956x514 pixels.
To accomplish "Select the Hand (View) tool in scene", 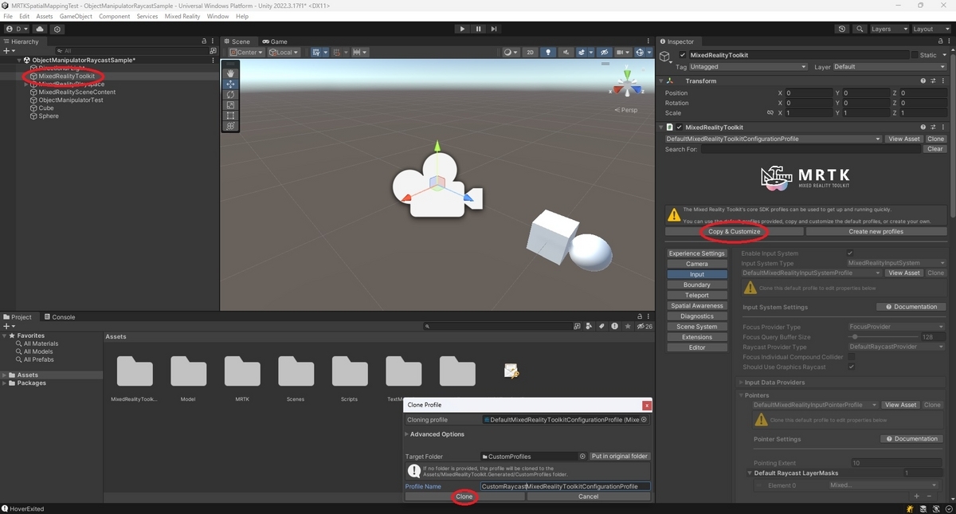I will [x=231, y=73].
